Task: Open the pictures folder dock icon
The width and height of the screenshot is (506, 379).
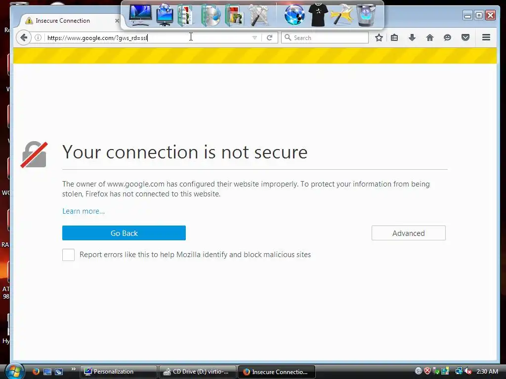Action: [x=235, y=15]
